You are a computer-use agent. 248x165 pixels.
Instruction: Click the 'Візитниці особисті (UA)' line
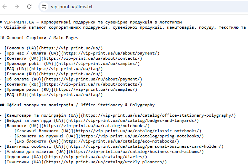click(112, 146)
